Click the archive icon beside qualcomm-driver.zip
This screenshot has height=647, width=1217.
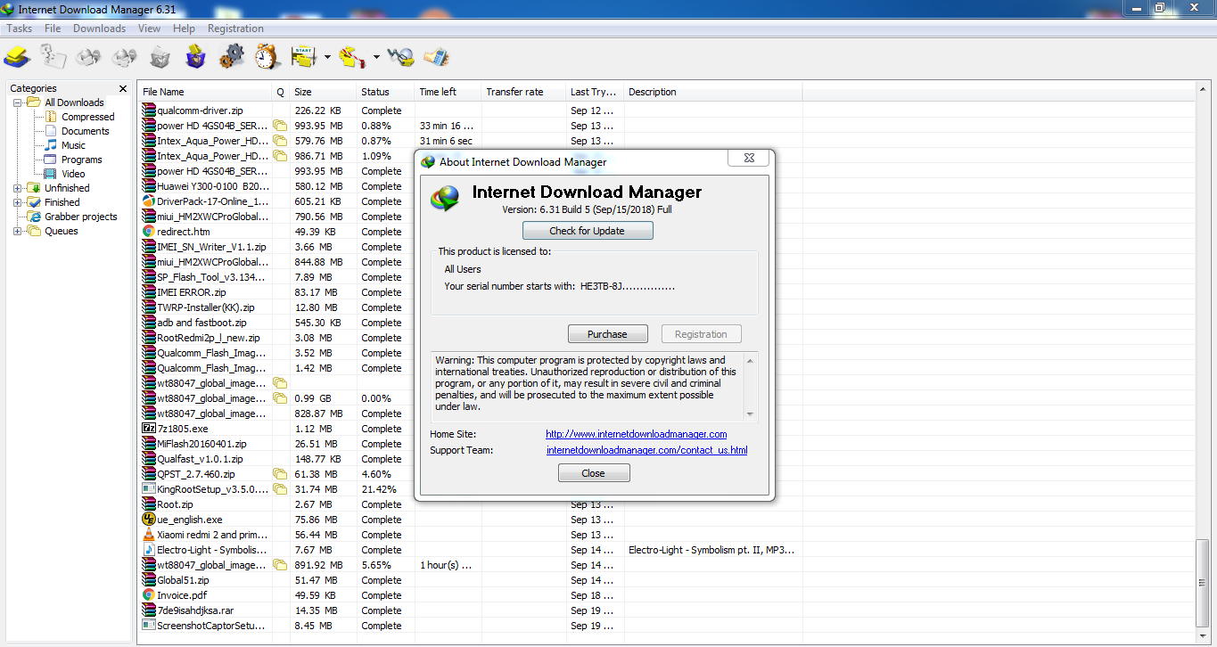click(x=149, y=111)
